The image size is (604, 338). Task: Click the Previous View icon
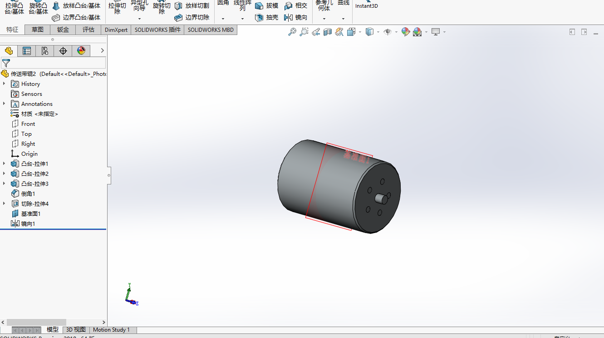point(316,32)
